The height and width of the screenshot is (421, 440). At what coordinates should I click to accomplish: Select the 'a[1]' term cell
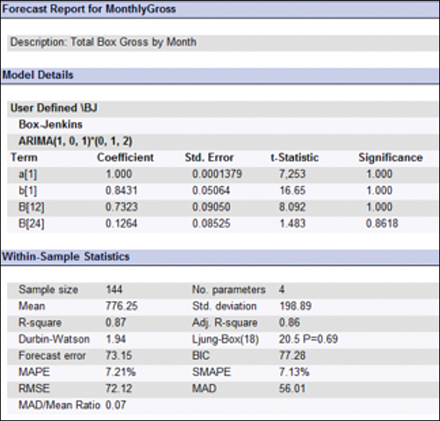click(28, 174)
